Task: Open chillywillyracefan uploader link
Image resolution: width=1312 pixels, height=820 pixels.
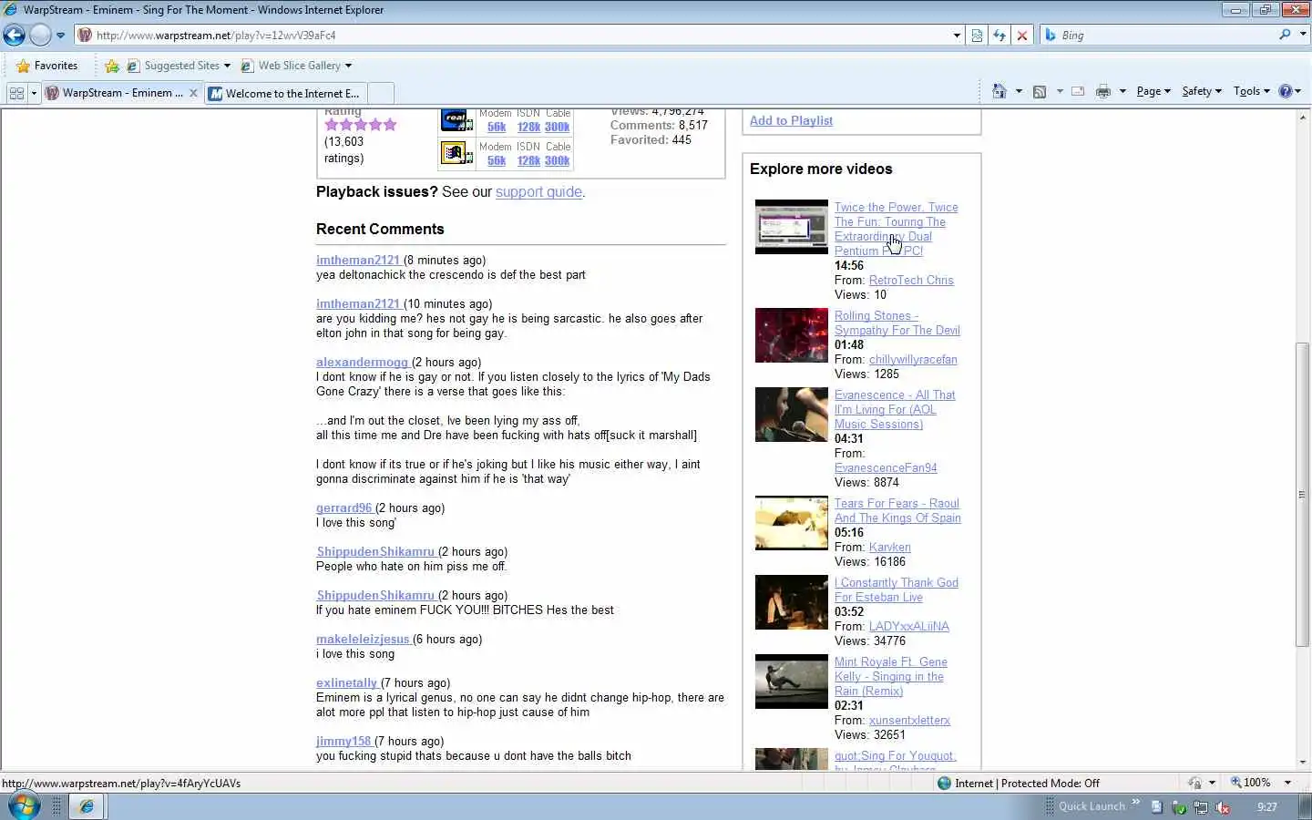Action: click(913, 359)
